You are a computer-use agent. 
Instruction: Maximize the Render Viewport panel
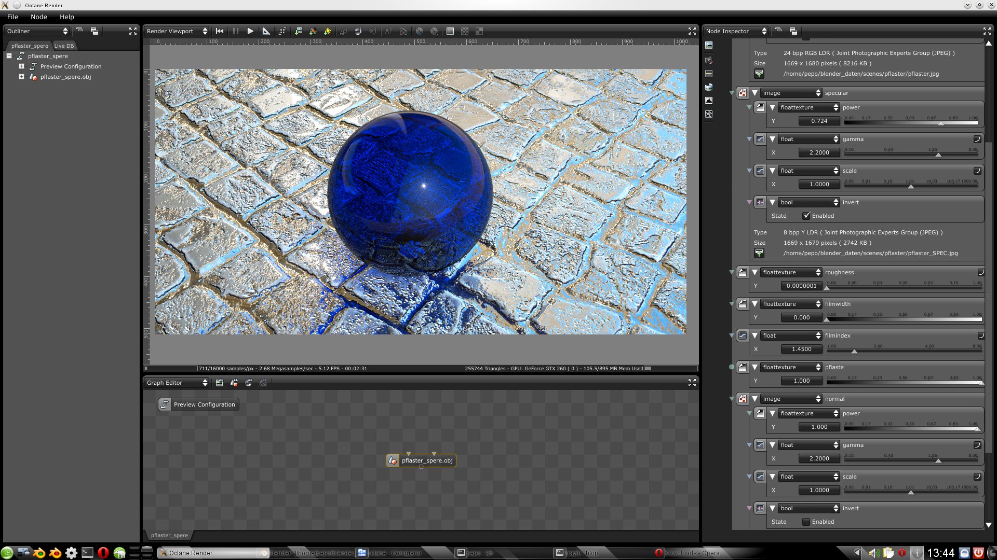tap(692, 31)
